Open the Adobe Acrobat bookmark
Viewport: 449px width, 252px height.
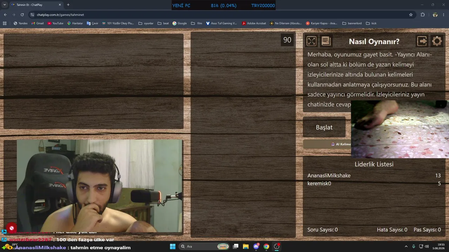[x=254, y=23]
